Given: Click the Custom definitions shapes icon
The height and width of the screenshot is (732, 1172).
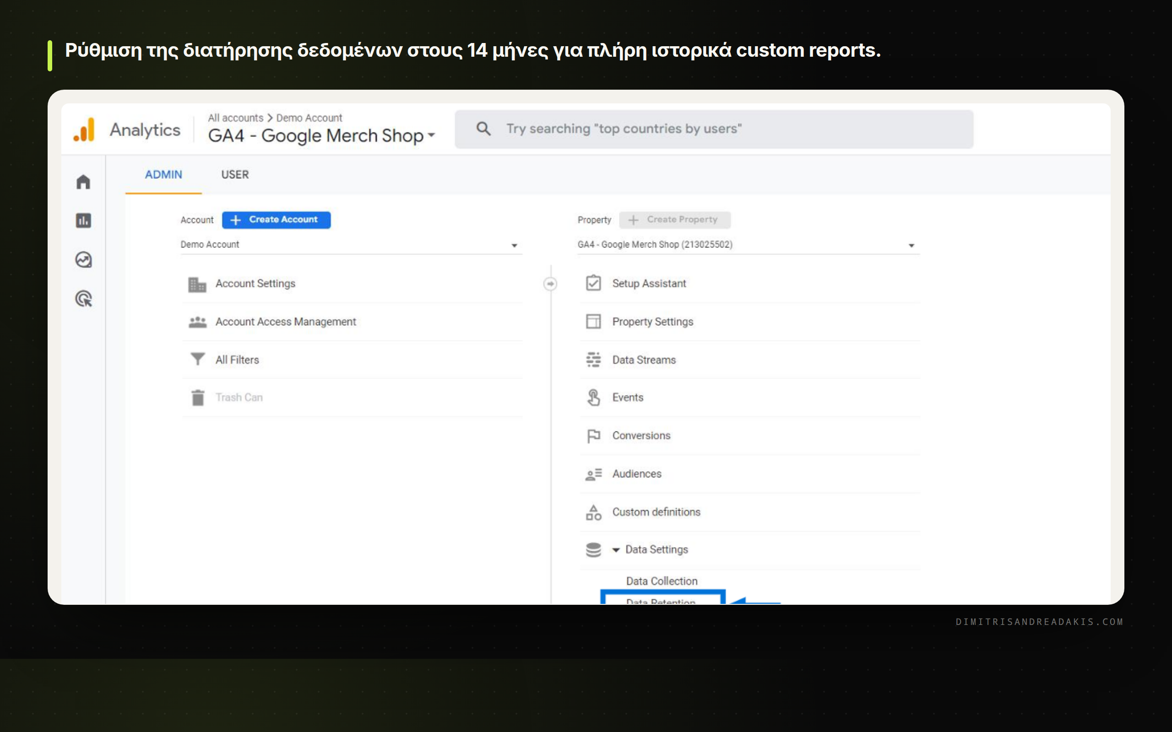Looking at the screenshot, I should click(593, 512).
